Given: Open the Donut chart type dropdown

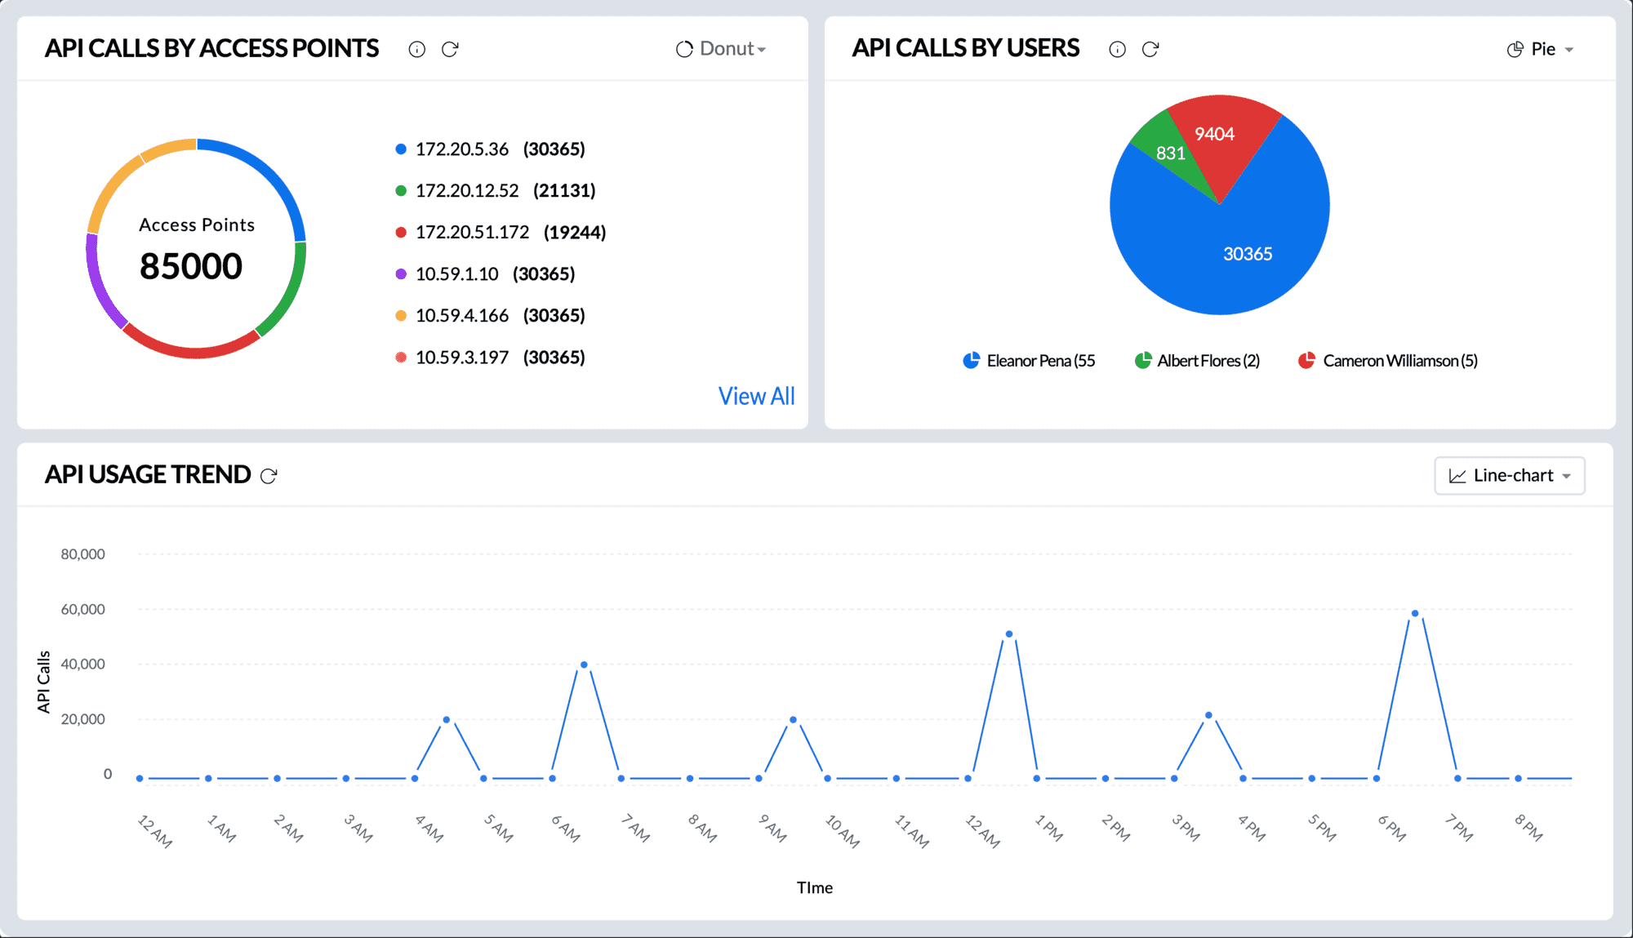Looking at the screenshot, I should click(x=722, y=49).
